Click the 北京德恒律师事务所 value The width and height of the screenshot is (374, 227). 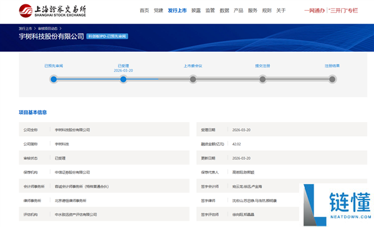pyautogui.click(x=70, y=201)
